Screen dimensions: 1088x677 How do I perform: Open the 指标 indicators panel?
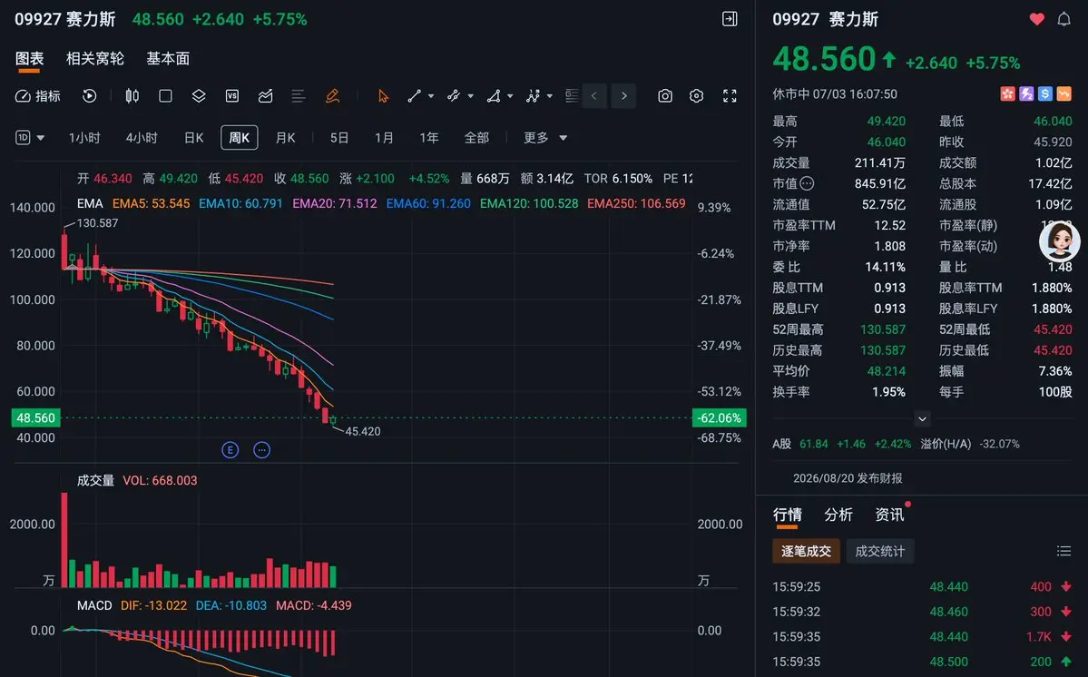pyautogui.click(x=37, y=95)
